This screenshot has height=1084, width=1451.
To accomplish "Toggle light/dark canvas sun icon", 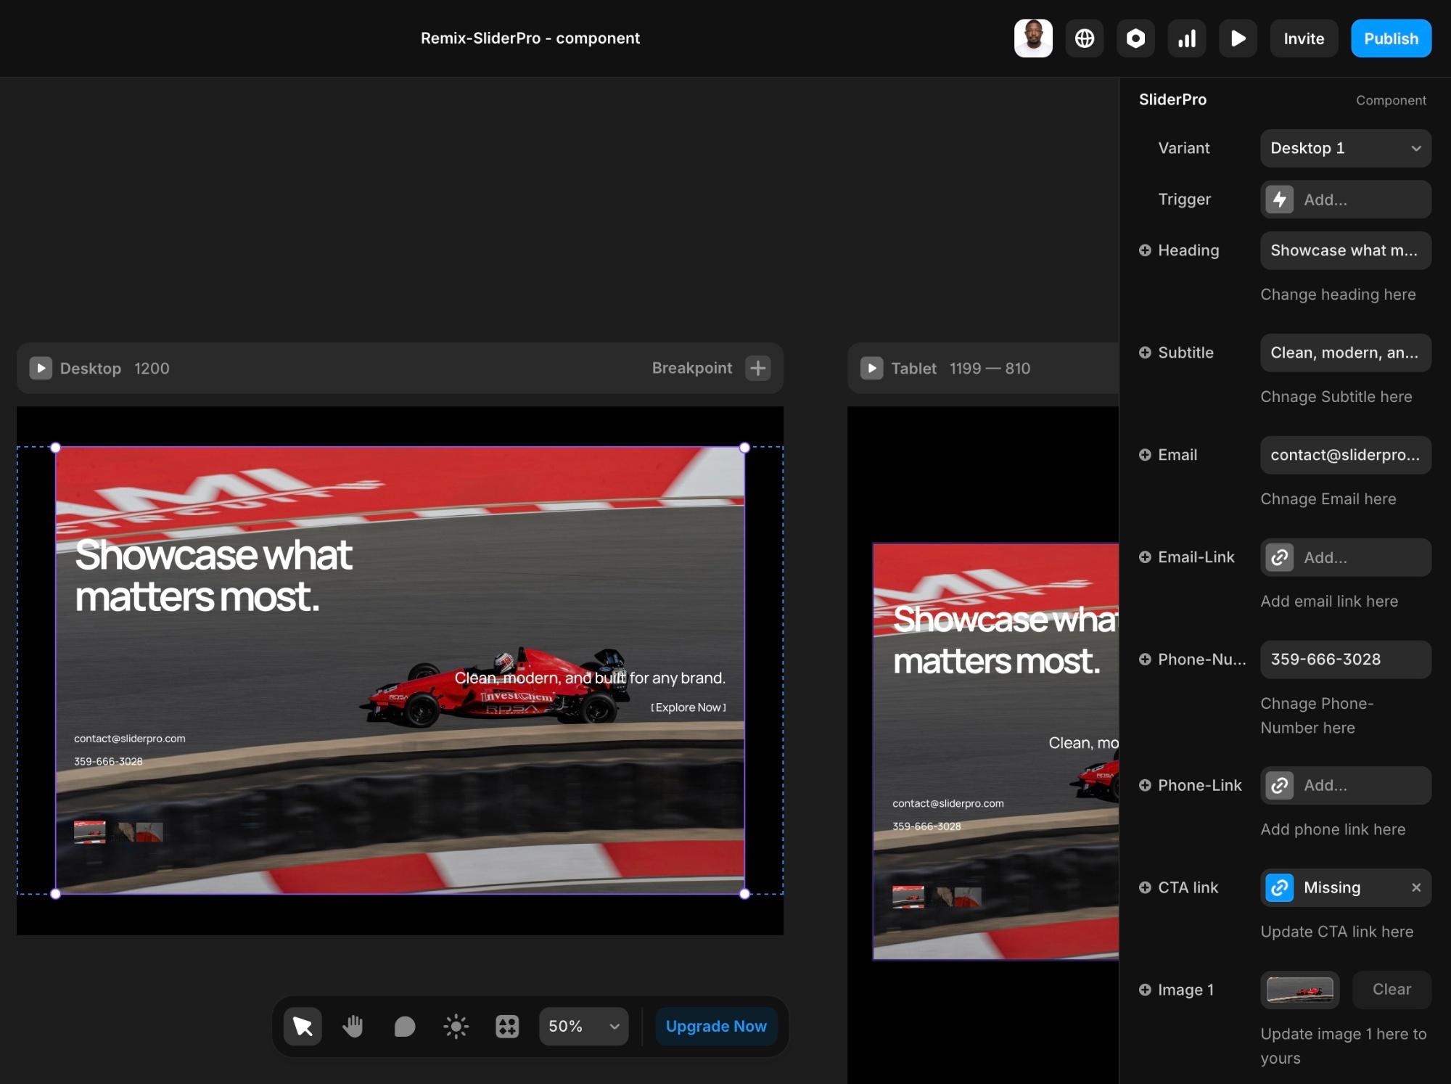I will (456, 1026).
